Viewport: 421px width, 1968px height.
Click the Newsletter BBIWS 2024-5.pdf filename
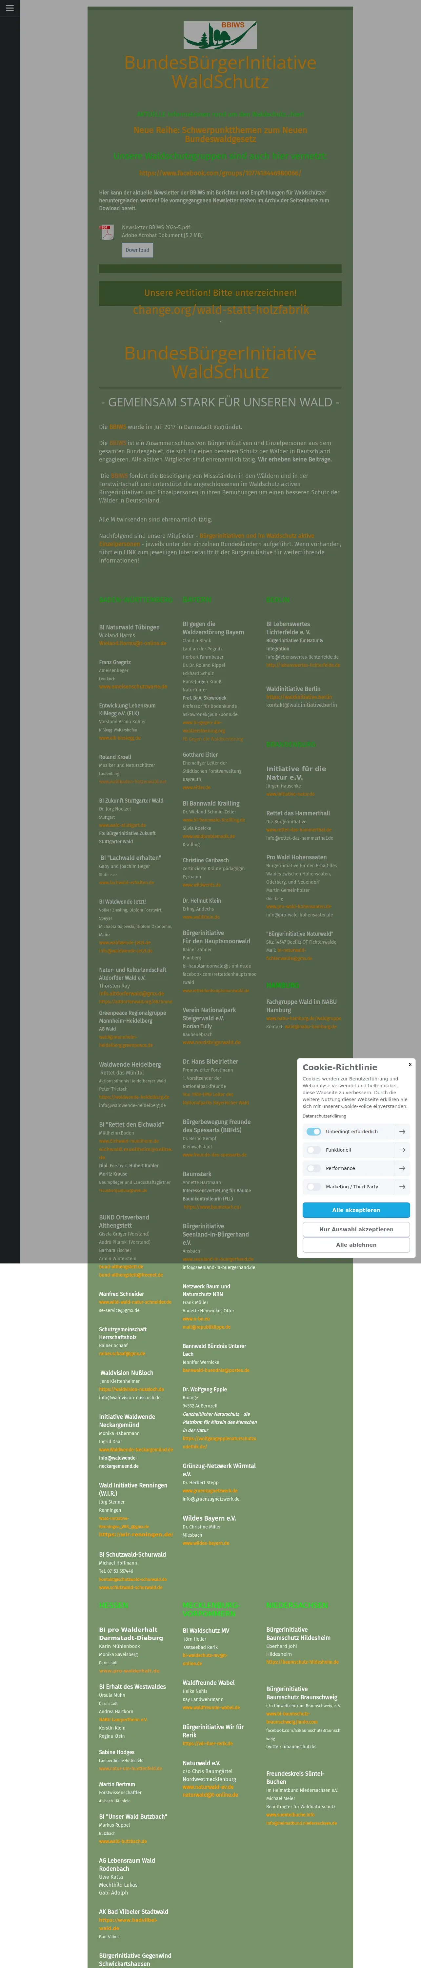pos(156,228)
